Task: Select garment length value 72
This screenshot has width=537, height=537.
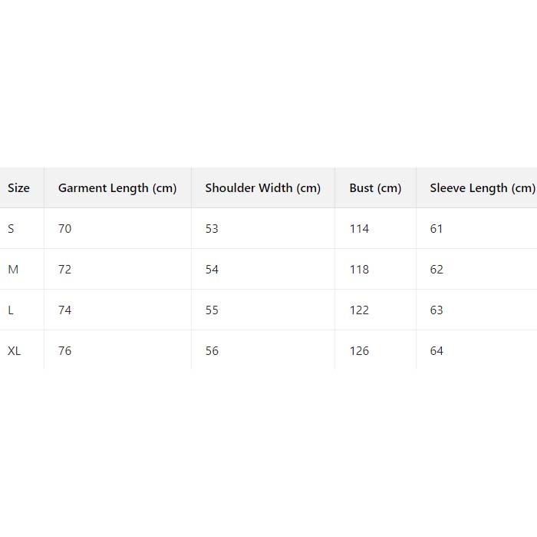Action: [65, 270]
